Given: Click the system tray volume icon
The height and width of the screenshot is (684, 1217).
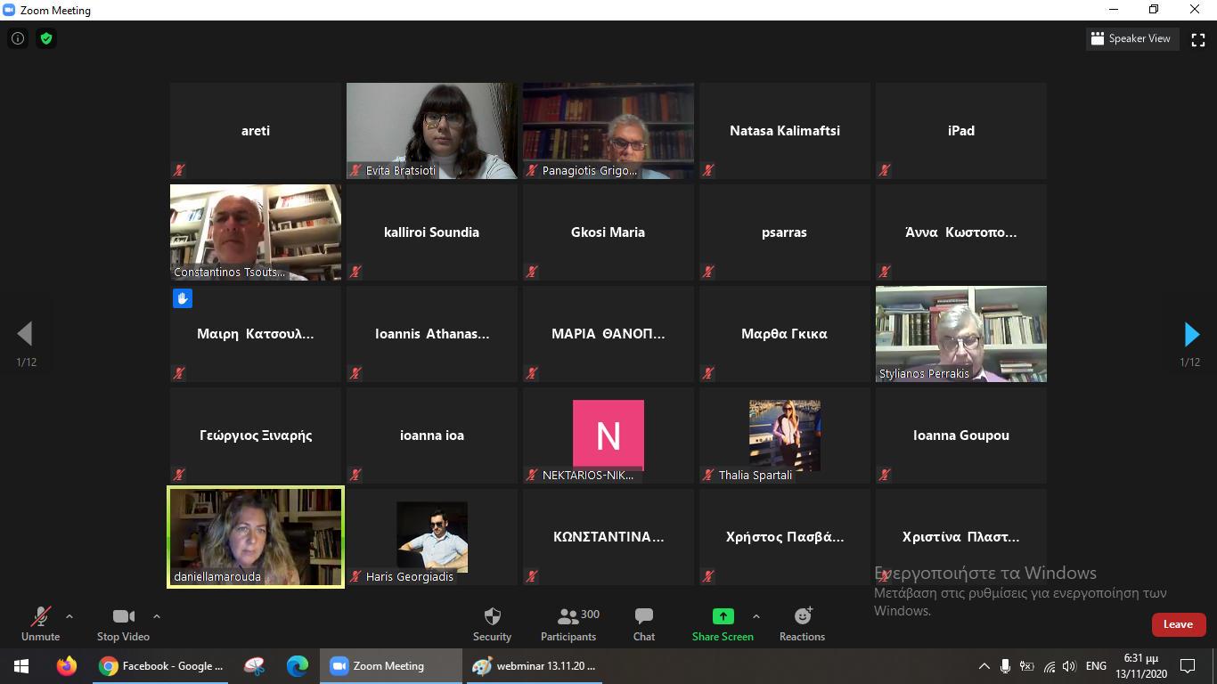Looking at the screenshot, I should pyautogui.click(x=1069, y=666).
